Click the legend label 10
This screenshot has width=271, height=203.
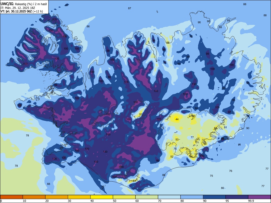[24, 201]
